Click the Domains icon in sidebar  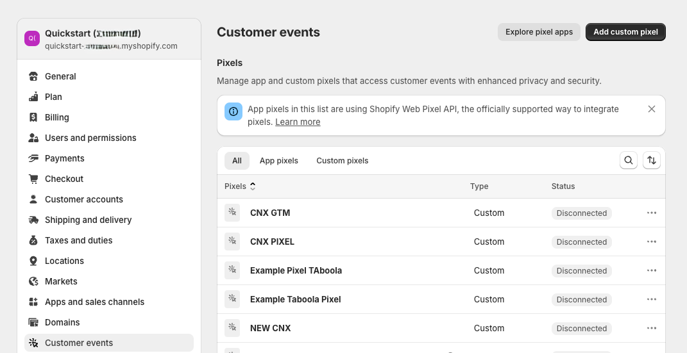tap(33, 322)
